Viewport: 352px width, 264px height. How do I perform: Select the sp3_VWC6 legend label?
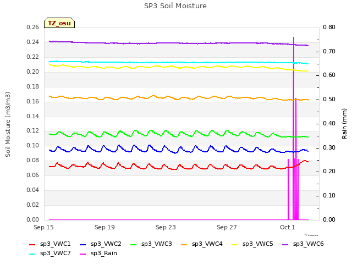click(309, 244)
